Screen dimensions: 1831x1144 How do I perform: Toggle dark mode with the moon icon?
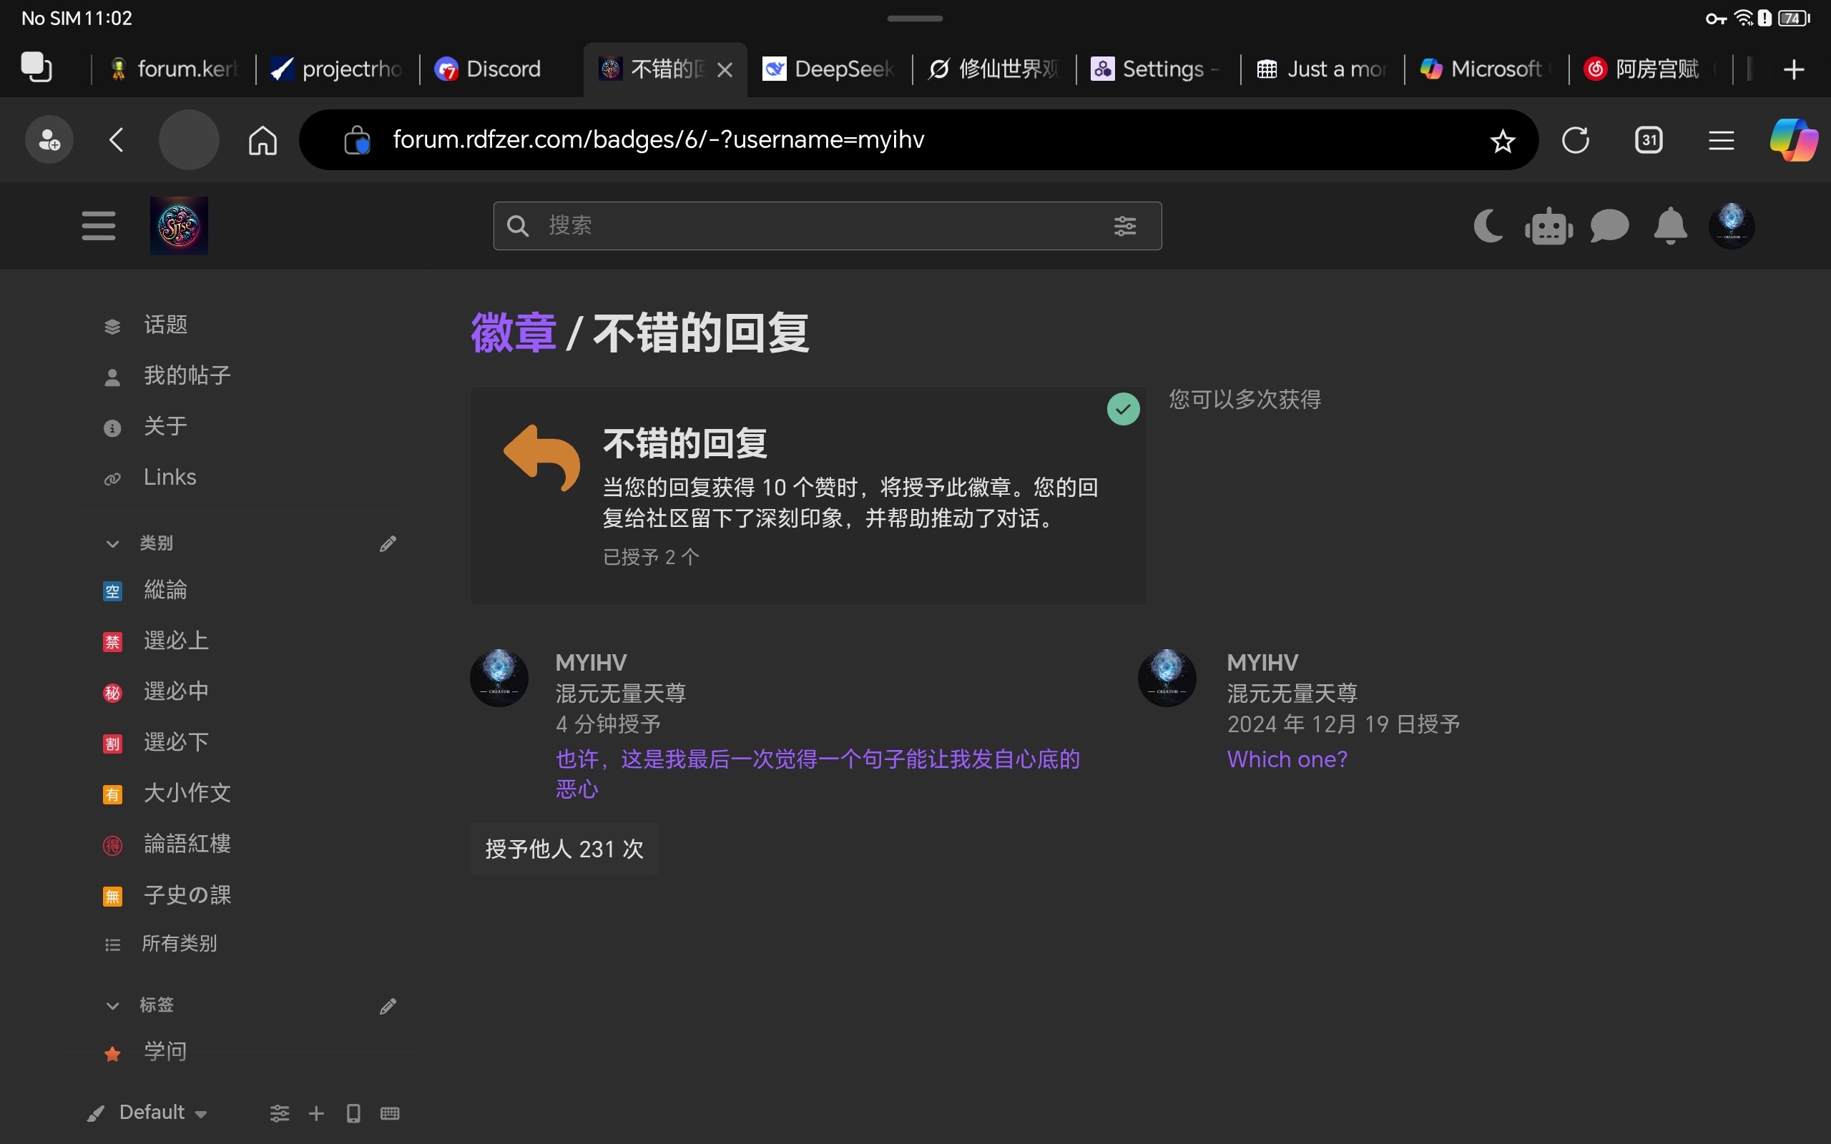1488,225
